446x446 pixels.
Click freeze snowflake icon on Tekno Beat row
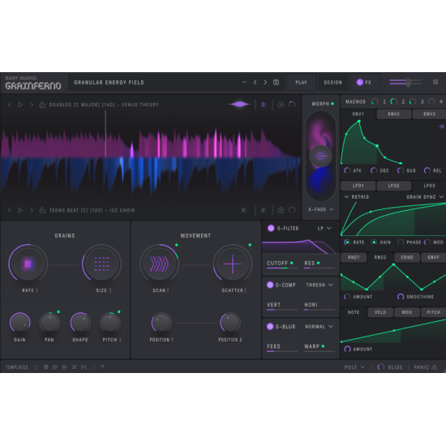264,210
